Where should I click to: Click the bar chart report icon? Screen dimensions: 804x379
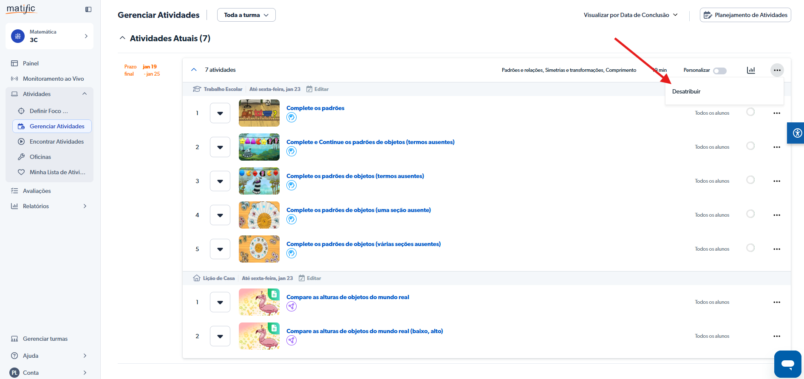tap(751, 70)
